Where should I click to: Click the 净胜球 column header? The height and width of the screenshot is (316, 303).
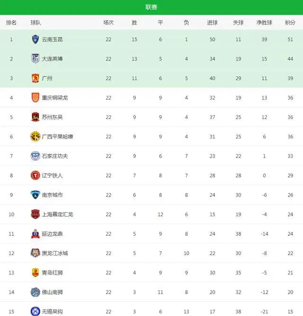pos(264,23)
